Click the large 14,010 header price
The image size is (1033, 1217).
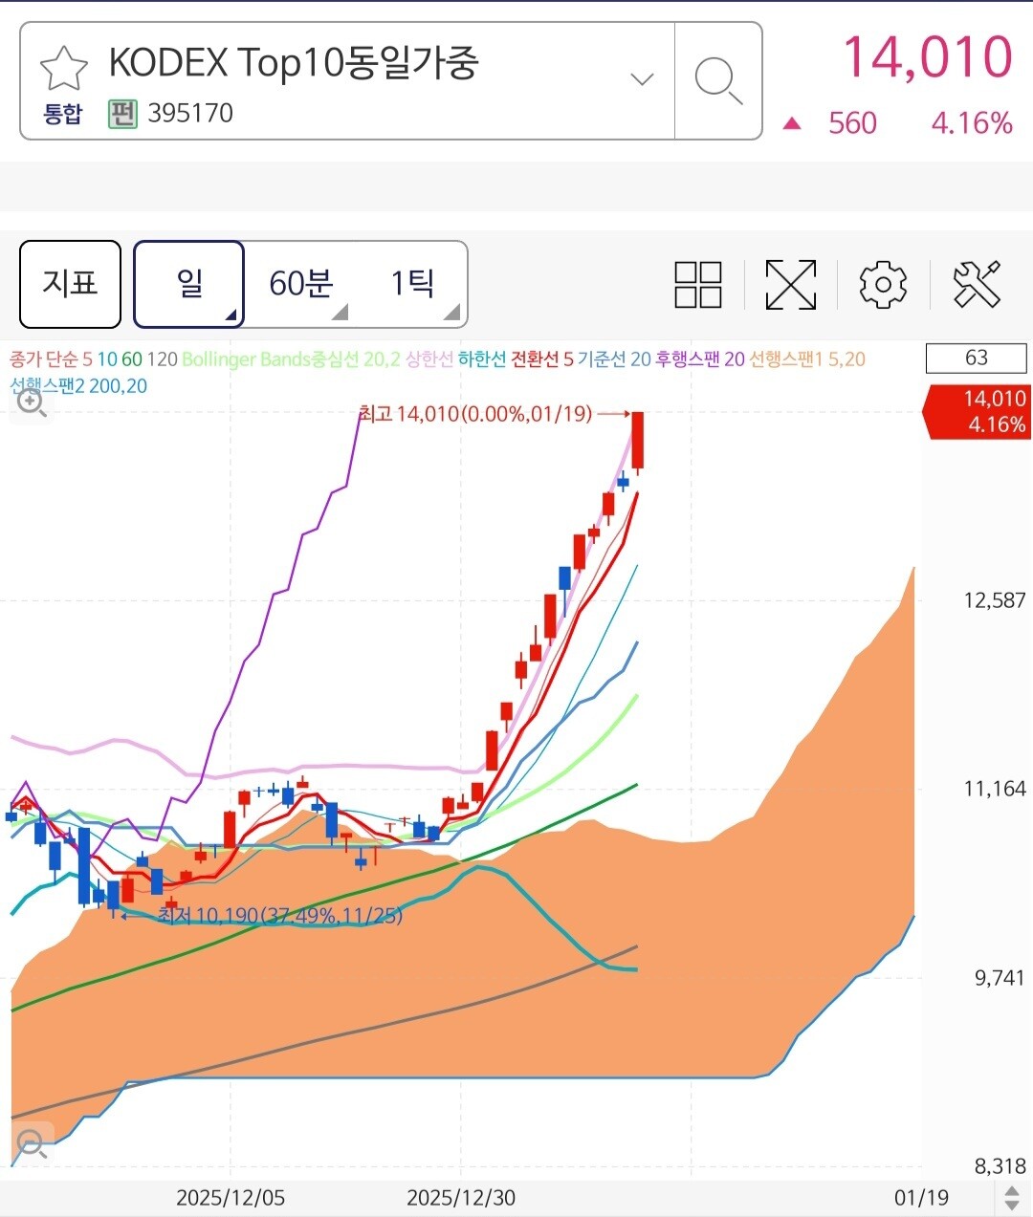click(x=927, y=57)
